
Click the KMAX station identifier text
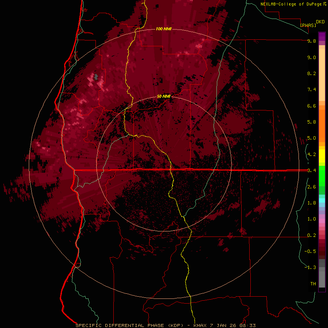click(x=200, y=325)
